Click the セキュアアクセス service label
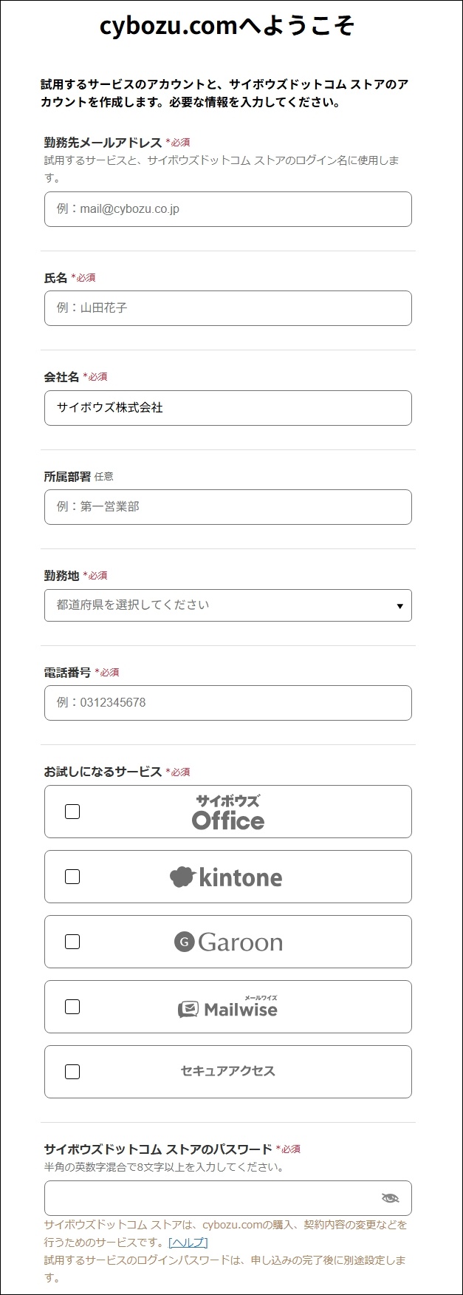Screen dimensions: 463x1295 228,1071
